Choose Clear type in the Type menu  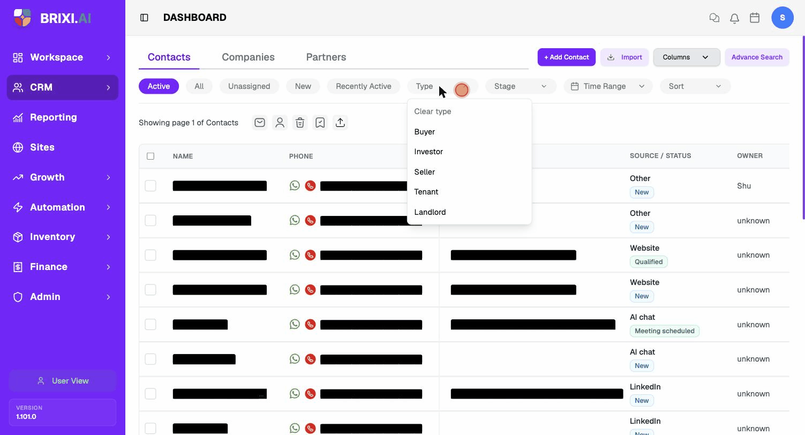click(x=469, y=111)
